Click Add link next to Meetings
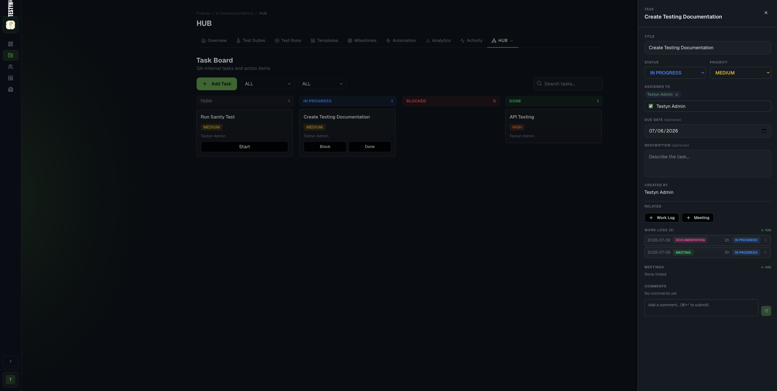The image size is (777, 391). [x=766, y=267]
